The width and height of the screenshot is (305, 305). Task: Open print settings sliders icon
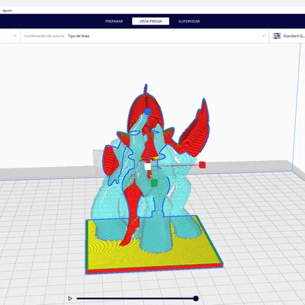point(277,36)
